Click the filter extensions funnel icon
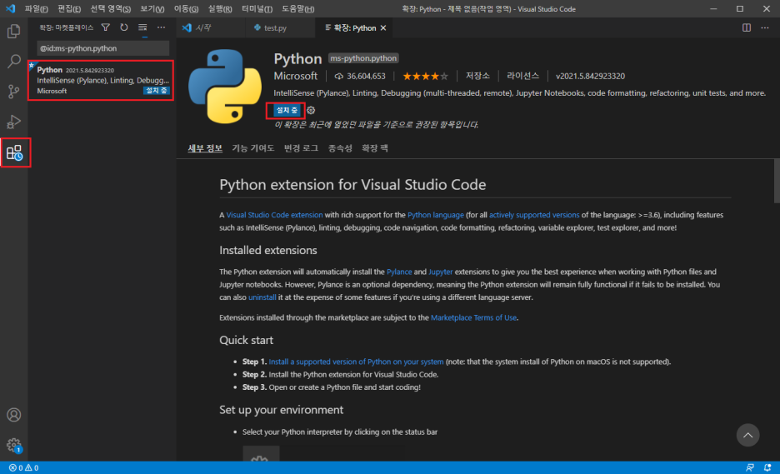Viewport: 780px width, 474px height. [106, 27]
